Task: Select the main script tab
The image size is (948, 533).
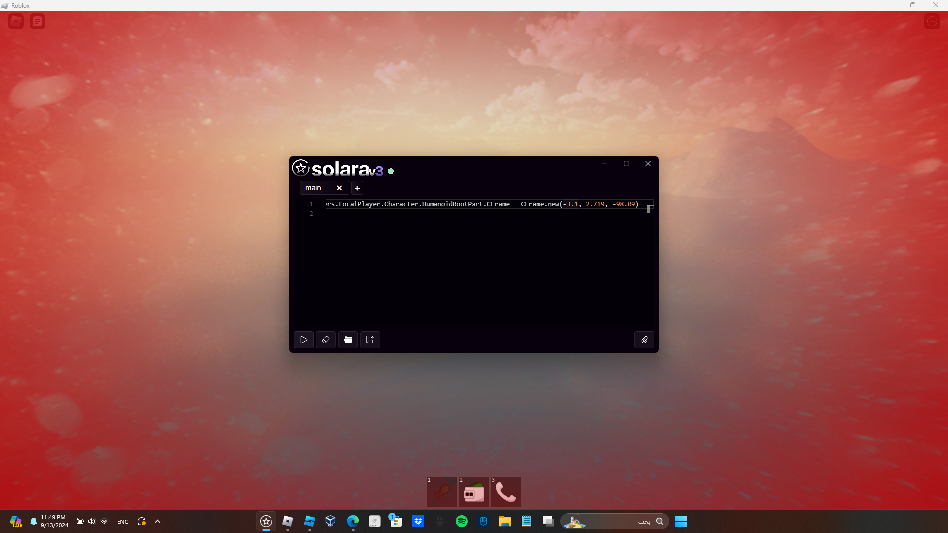Action: 316,188
